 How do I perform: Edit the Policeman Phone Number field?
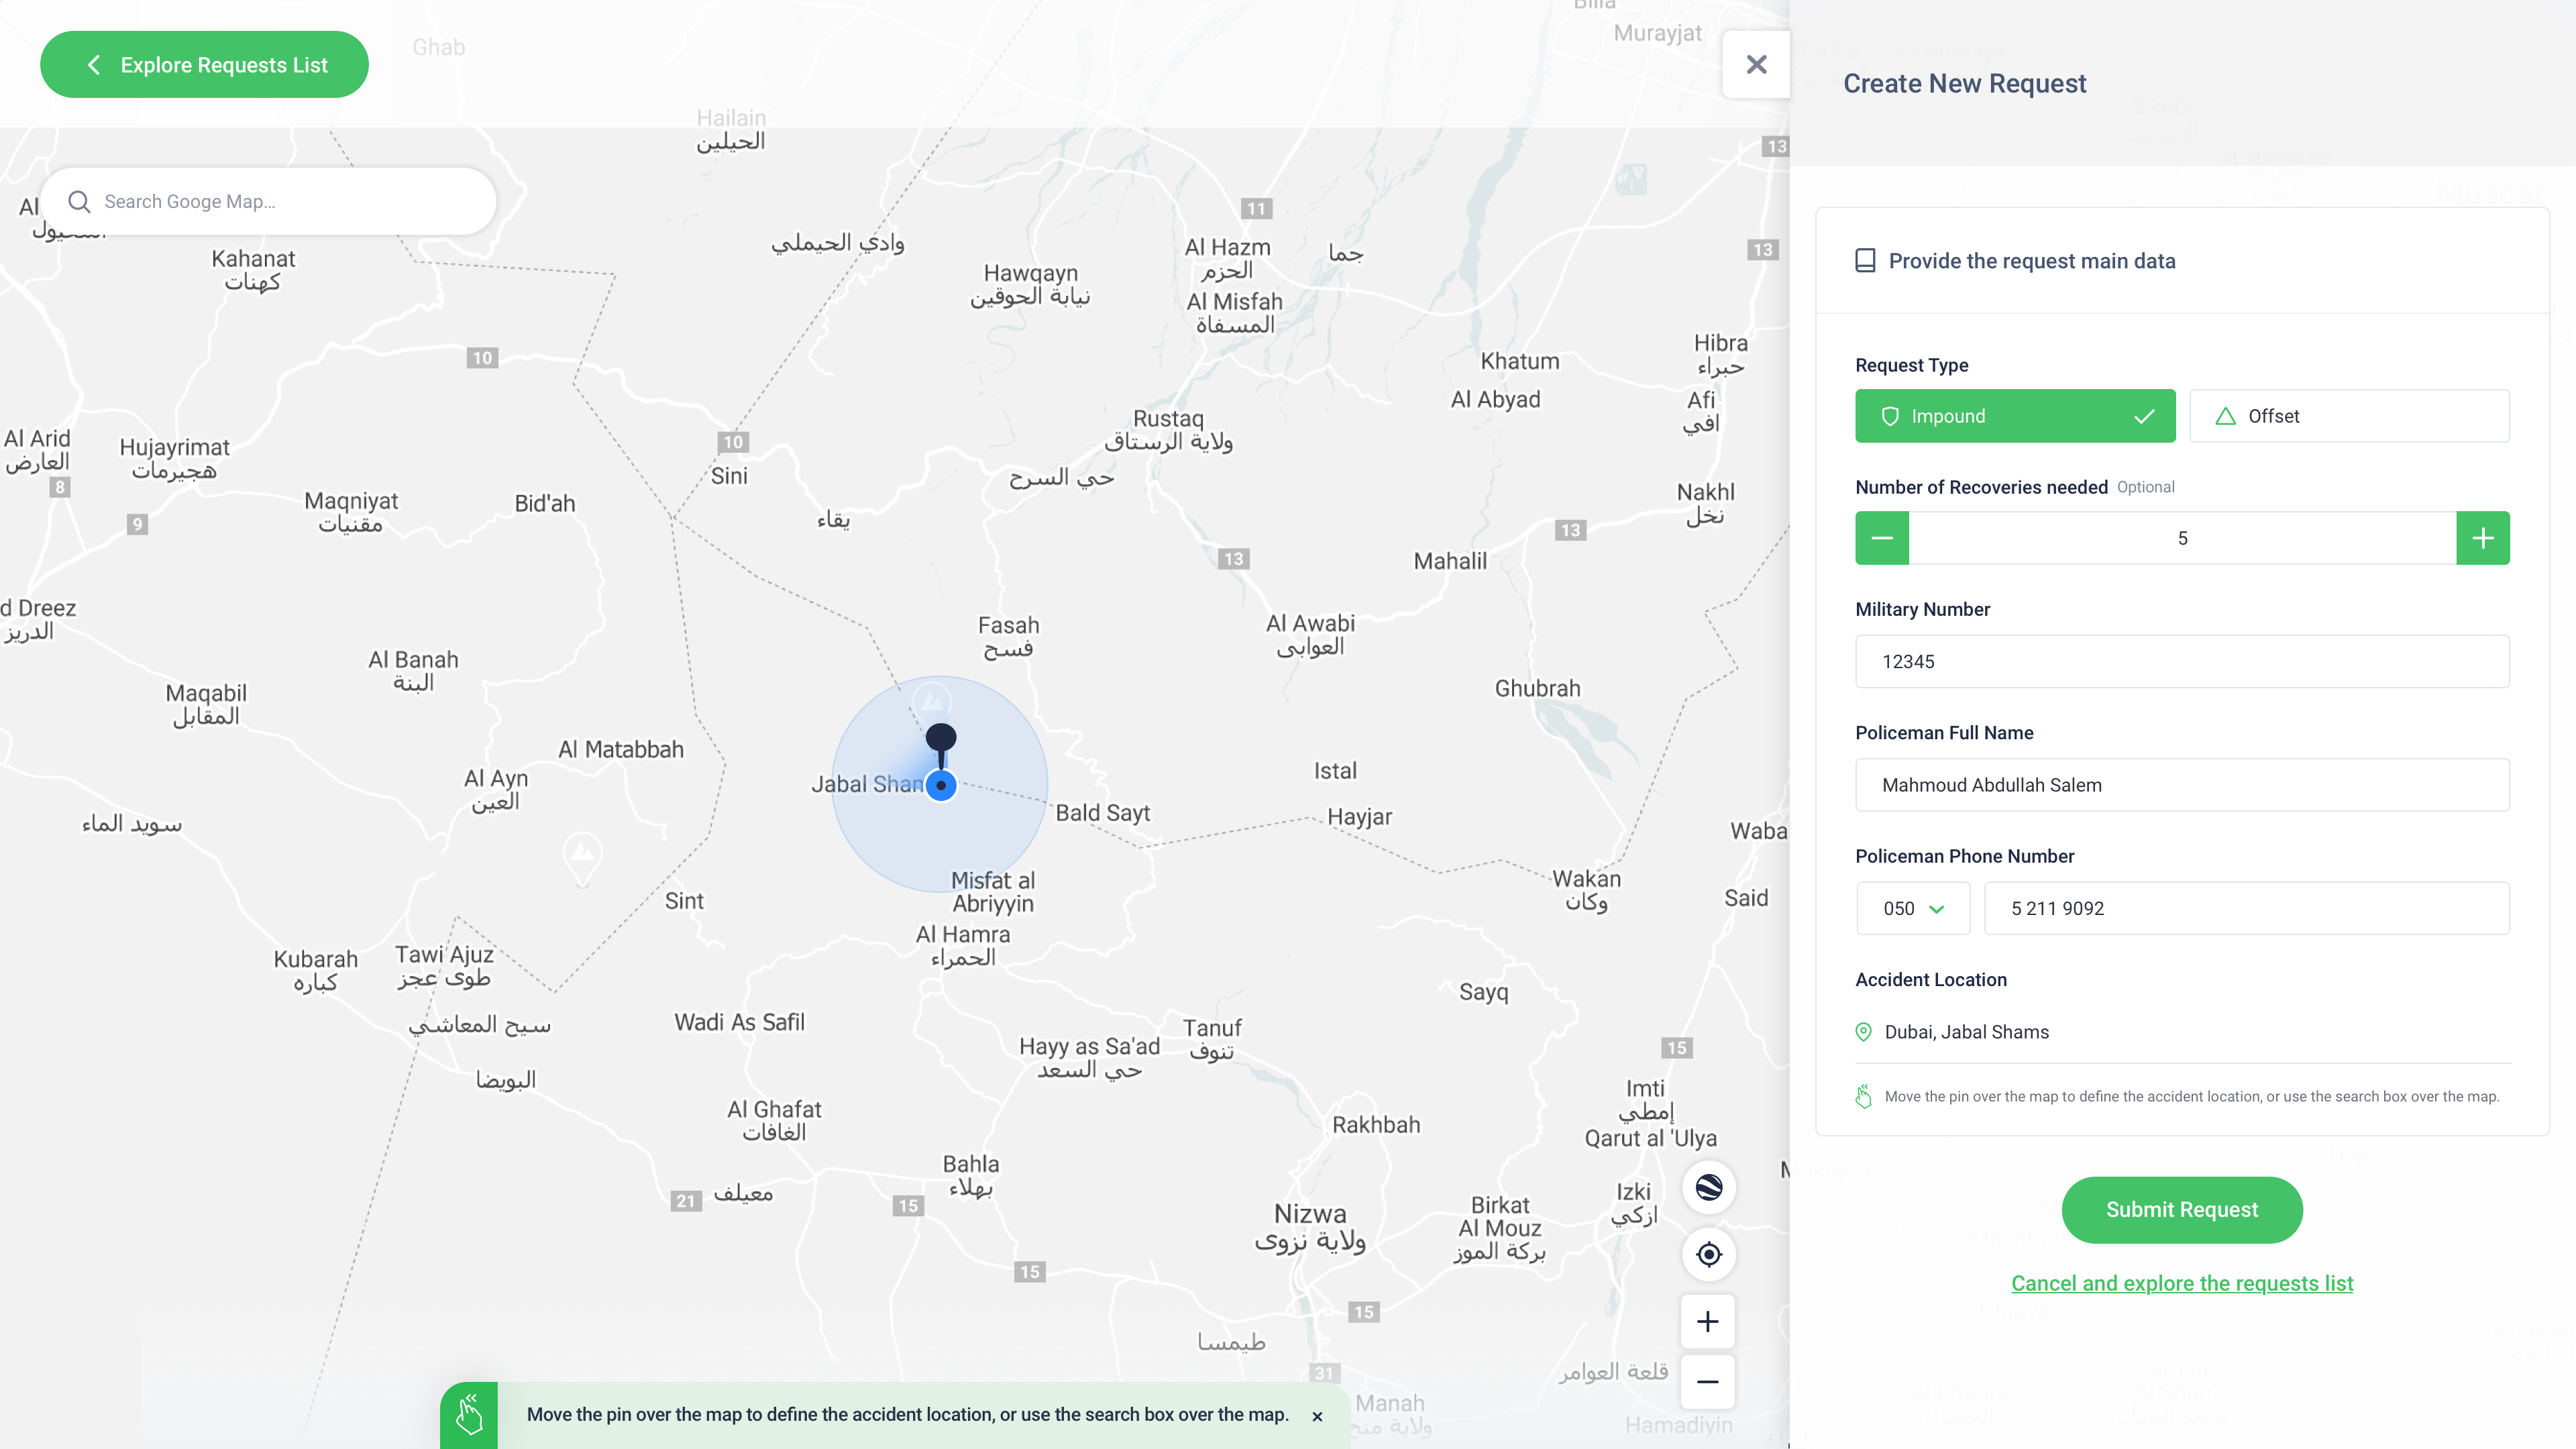[x=2246, y=909]
